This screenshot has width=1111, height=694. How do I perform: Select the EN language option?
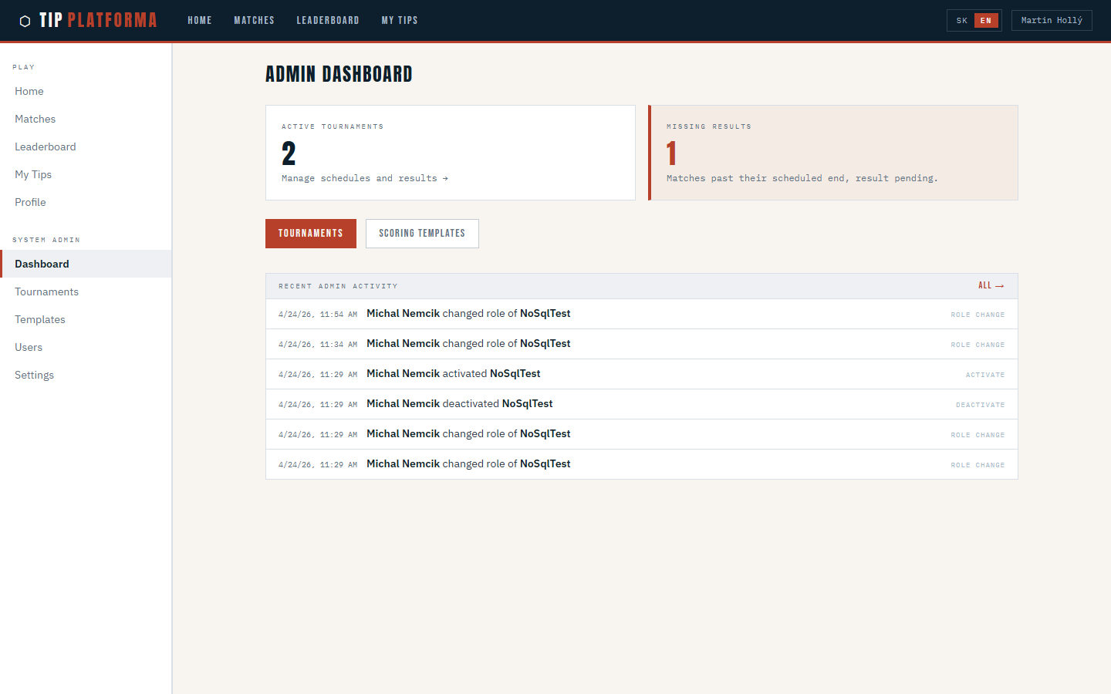(x=985, y=21)
